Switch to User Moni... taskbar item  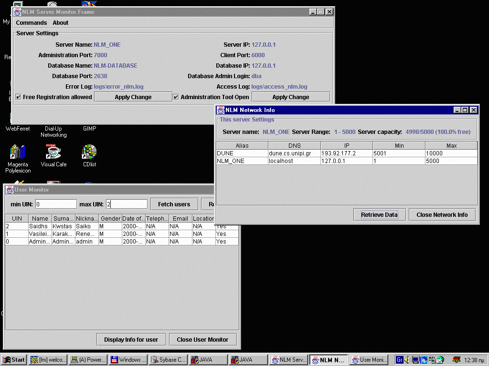tap(369, 360)
